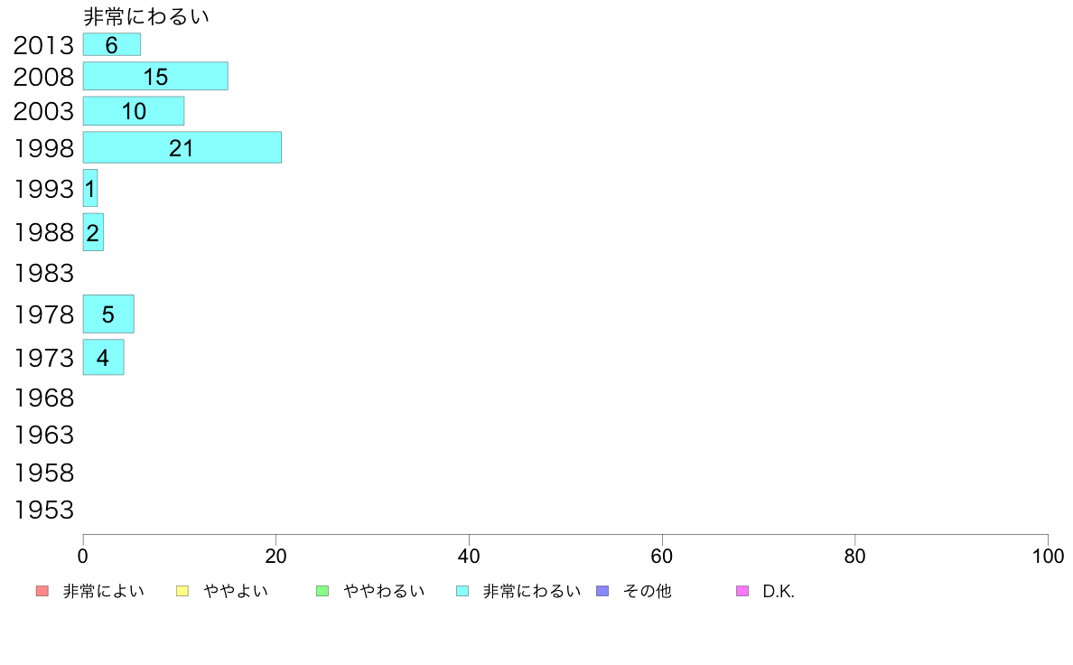Select the 2008 bar showing 15
Screen dimensions: 1073x665
point(155,76)
